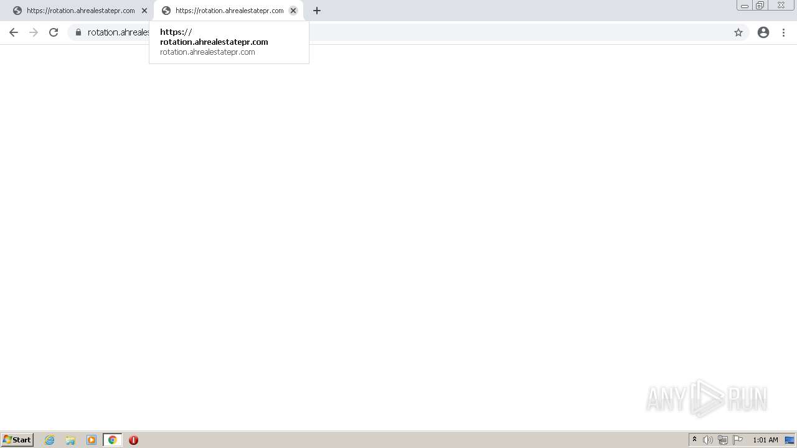
Task: Restore down the Chrome window
Action: click(x=760, y=6)
